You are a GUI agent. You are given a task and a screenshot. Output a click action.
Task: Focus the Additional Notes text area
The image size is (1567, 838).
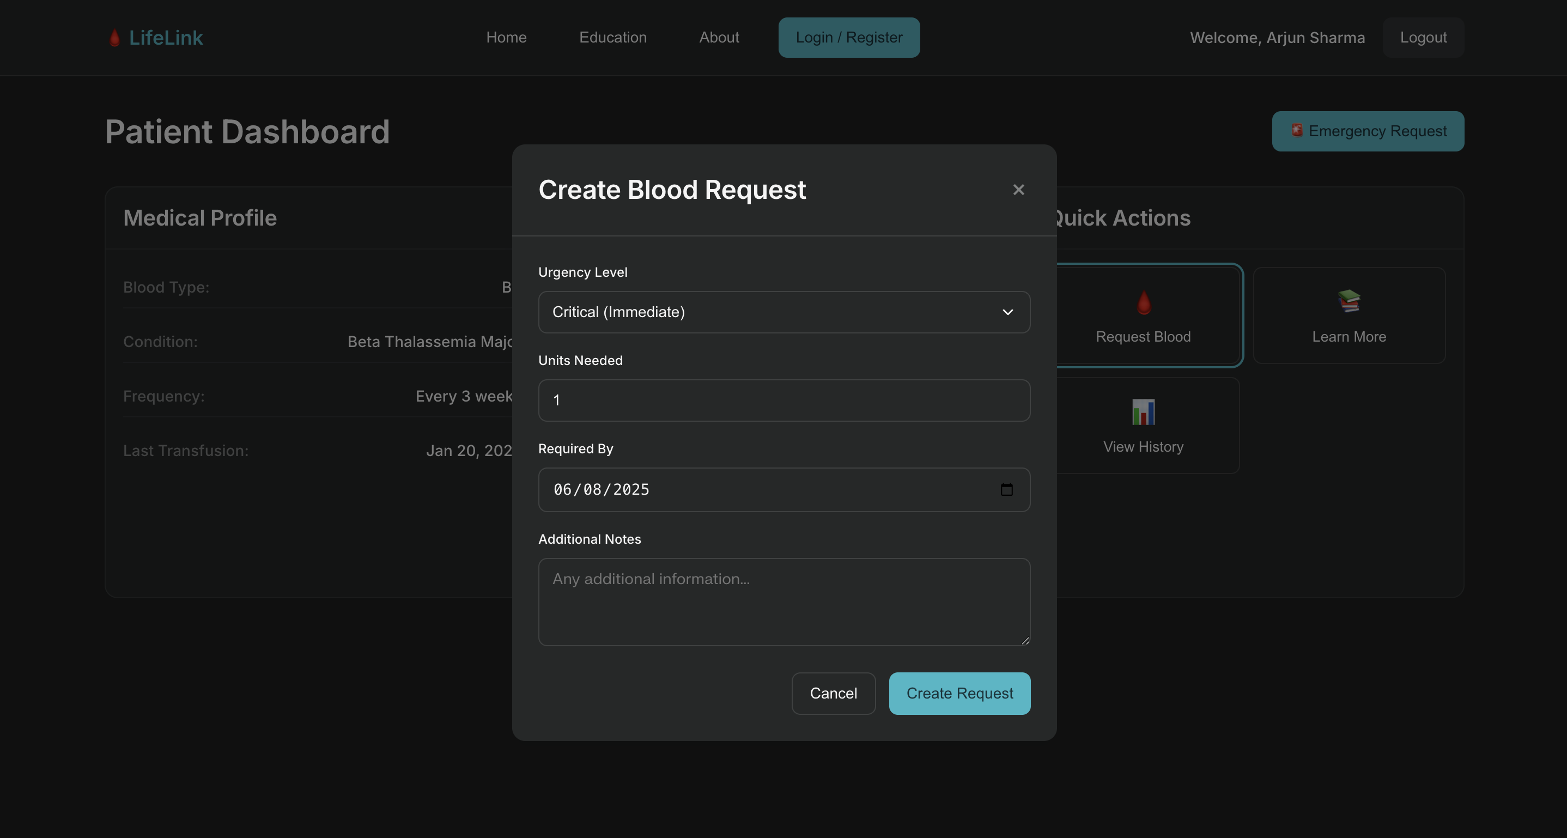pos(783,602)
